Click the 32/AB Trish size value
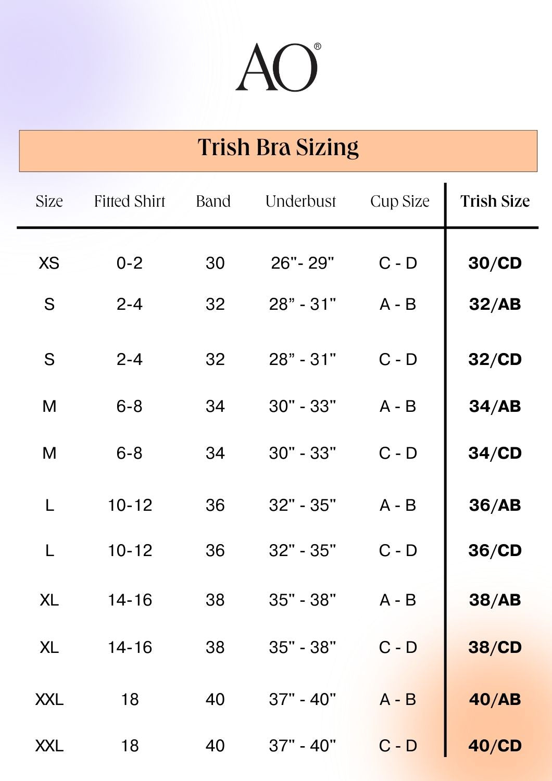The height and width of the screenshot is (781, 552). tap(495, 304)
